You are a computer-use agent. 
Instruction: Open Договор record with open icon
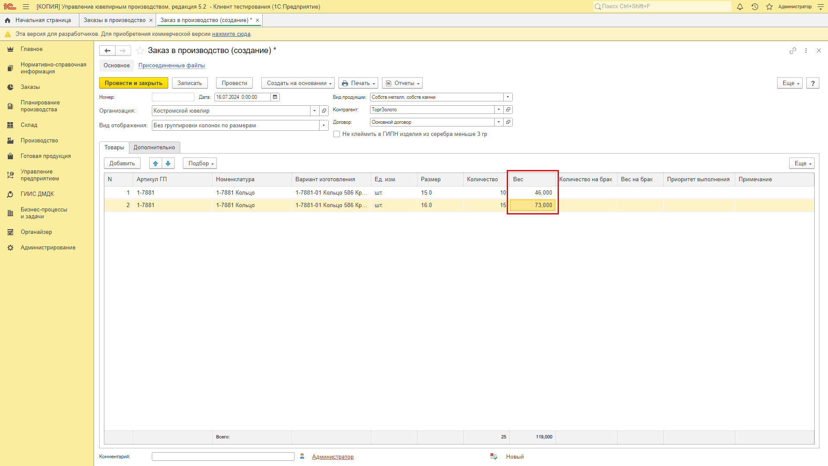tap(508, 122)
